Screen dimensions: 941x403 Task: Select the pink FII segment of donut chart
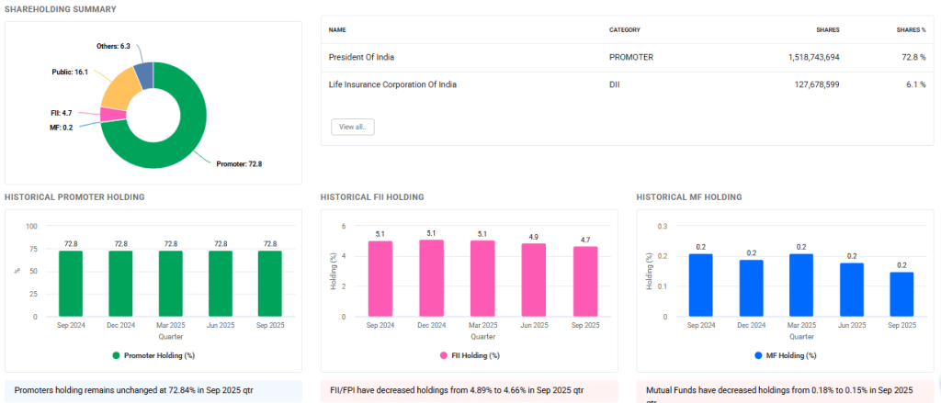tap(112, 115)
